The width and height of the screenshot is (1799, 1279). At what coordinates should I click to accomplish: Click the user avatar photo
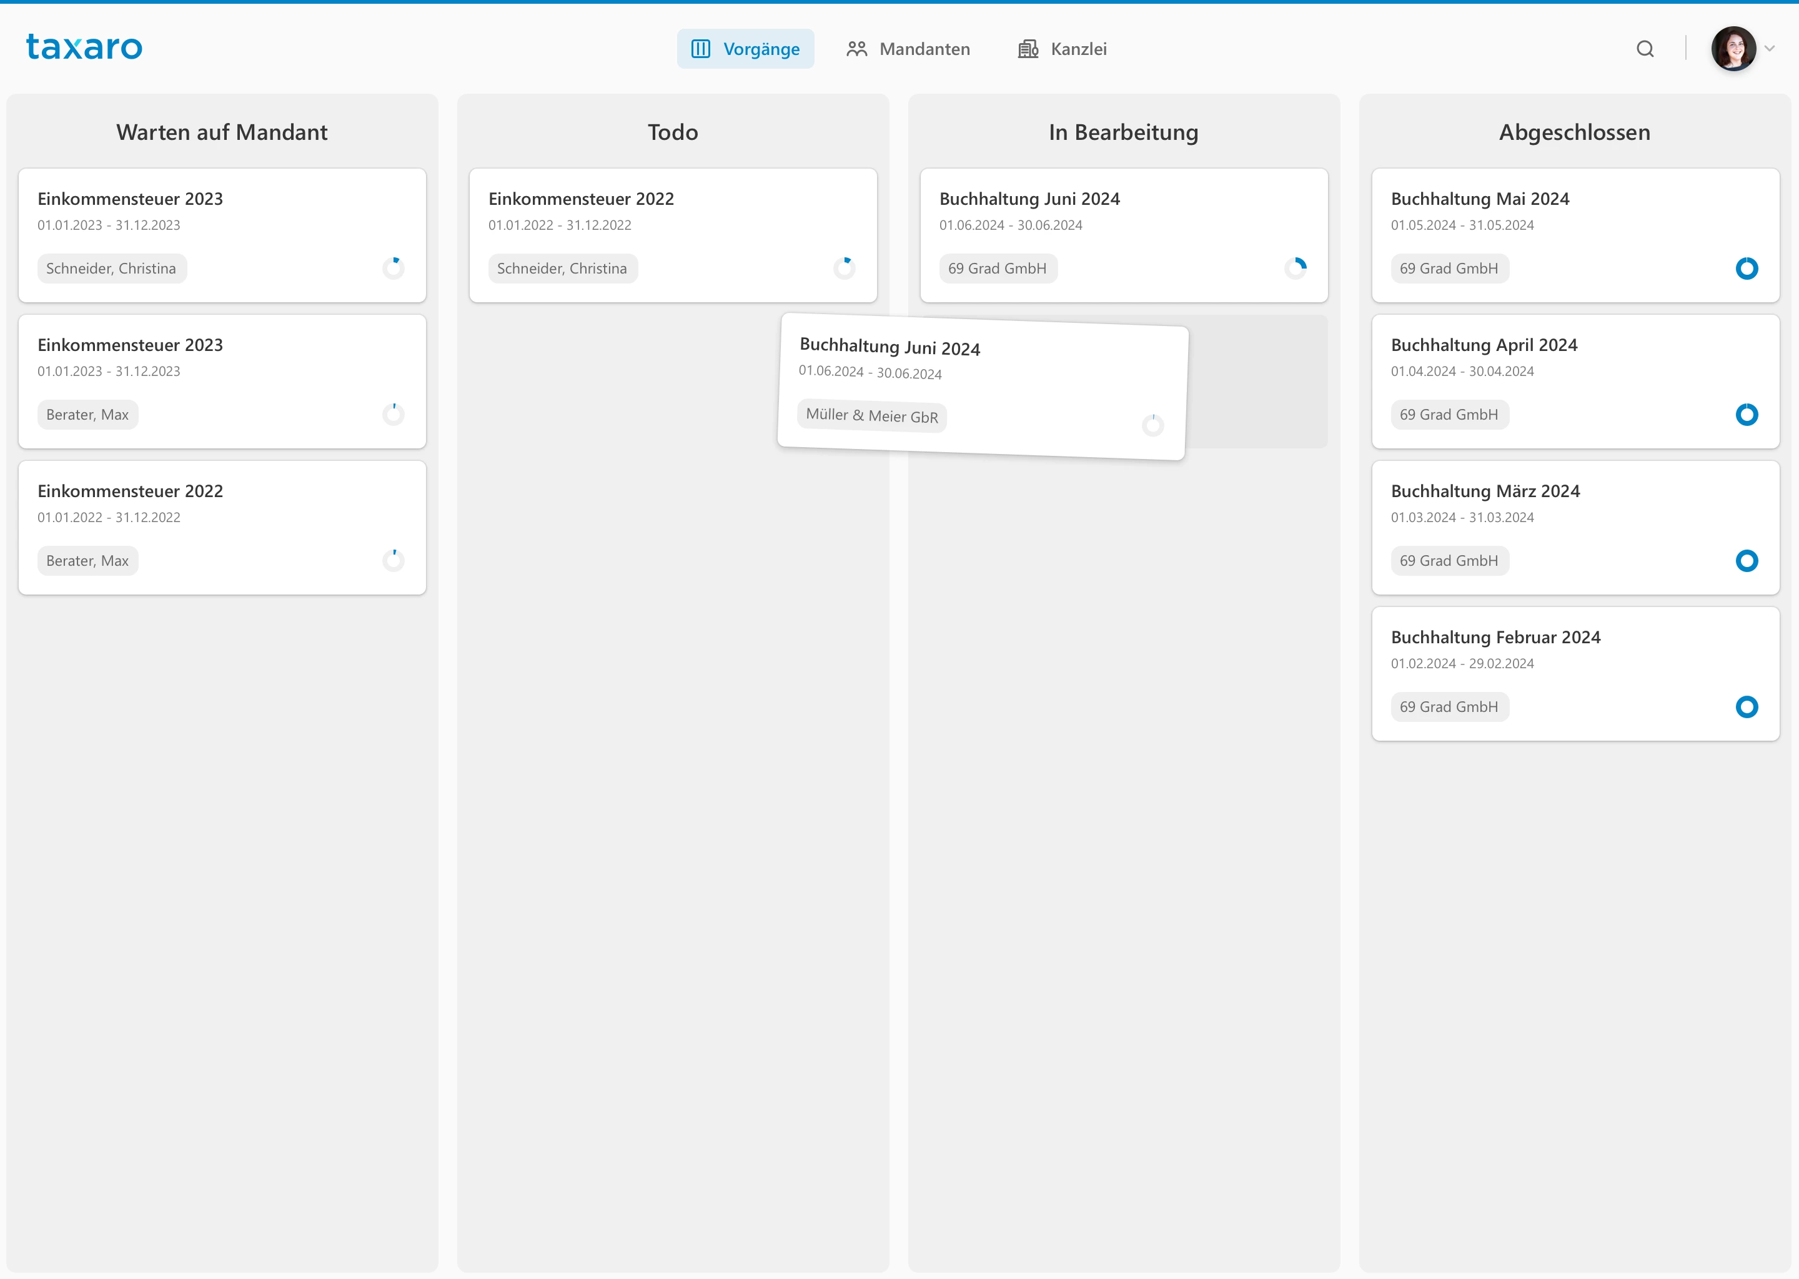pos(1733,49)
